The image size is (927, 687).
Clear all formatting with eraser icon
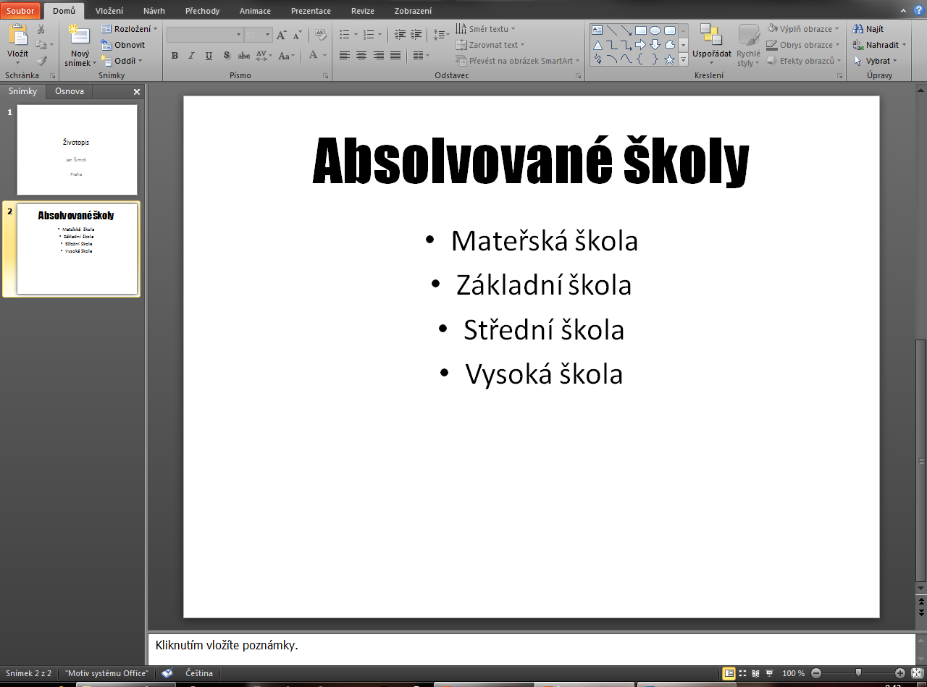(320, 35)
